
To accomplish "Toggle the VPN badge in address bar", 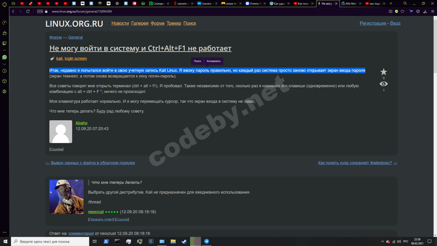I will pos(40,11).
